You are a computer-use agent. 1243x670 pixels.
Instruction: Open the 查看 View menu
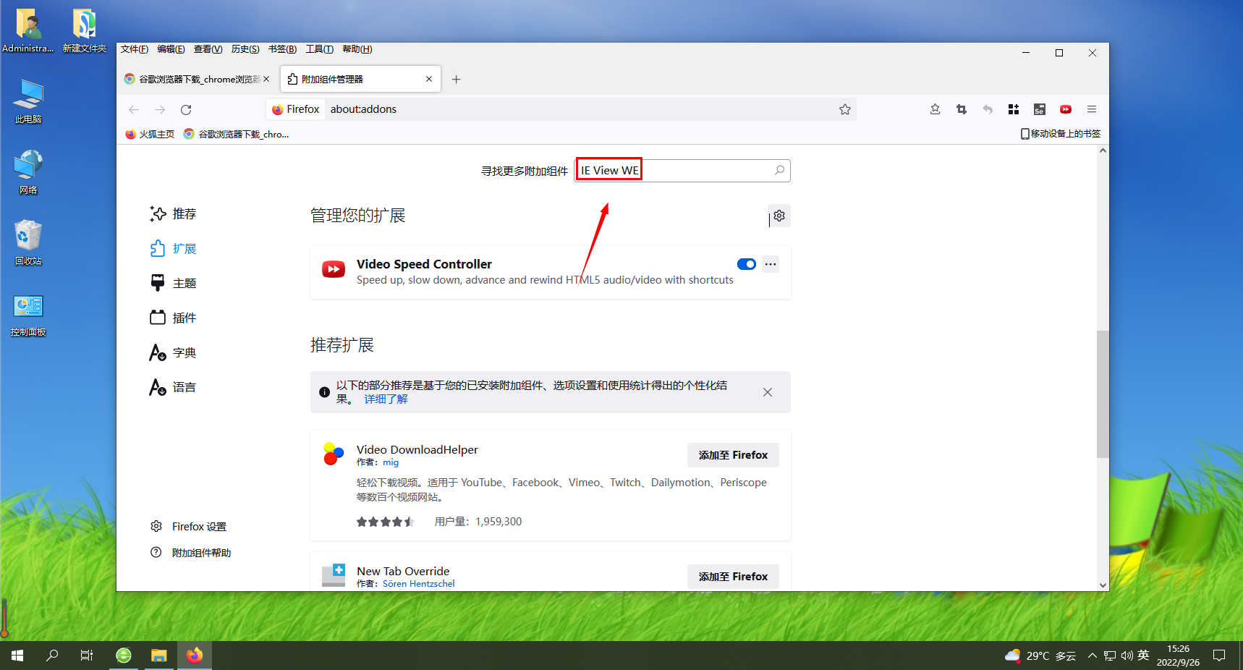coord(208,49)
